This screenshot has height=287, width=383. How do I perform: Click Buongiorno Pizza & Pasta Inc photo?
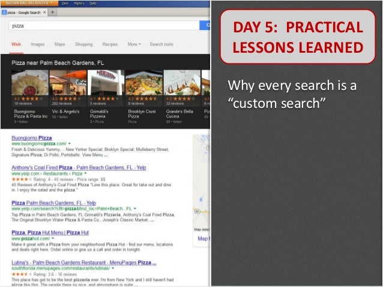[30, 83]
